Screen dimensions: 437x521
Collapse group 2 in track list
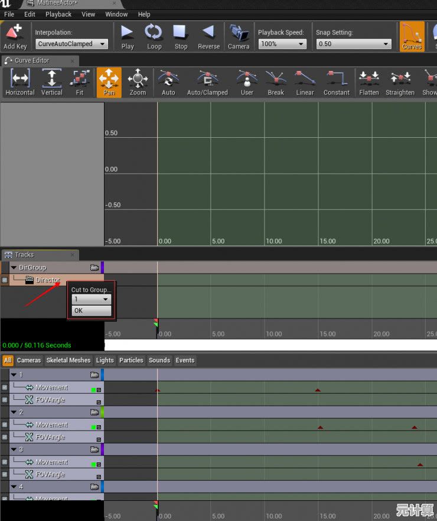click(x=14, y=412)
